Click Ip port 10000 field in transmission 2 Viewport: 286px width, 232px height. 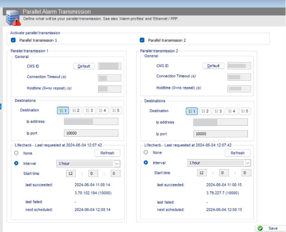[221, 134]
